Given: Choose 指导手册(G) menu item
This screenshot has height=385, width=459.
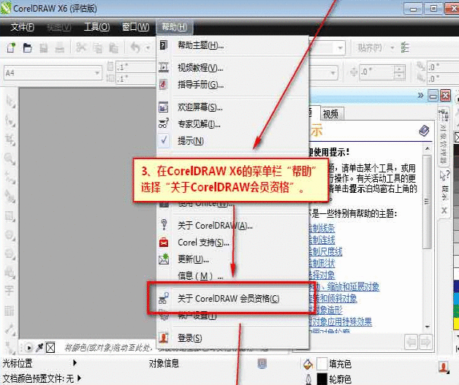Looking at the screenshot, I should click(x=232, y=85).
